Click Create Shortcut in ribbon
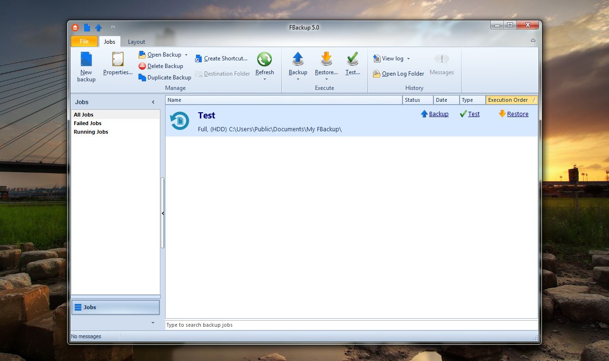 point(222,59)
